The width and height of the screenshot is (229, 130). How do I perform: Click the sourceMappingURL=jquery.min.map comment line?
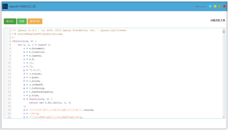pyautogui.click(x=37, y=34)
